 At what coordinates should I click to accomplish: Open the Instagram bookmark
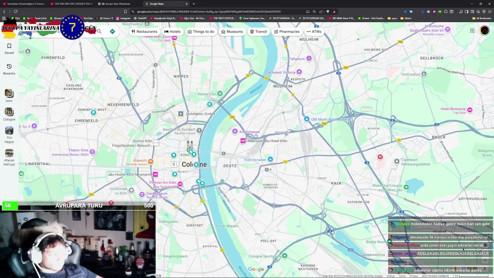pyautogui.click(x=123, y=18)
